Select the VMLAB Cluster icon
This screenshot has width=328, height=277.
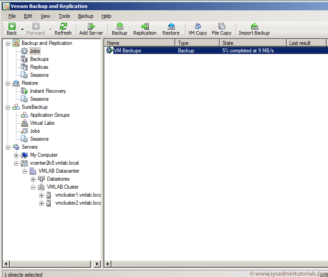[41, 187]
